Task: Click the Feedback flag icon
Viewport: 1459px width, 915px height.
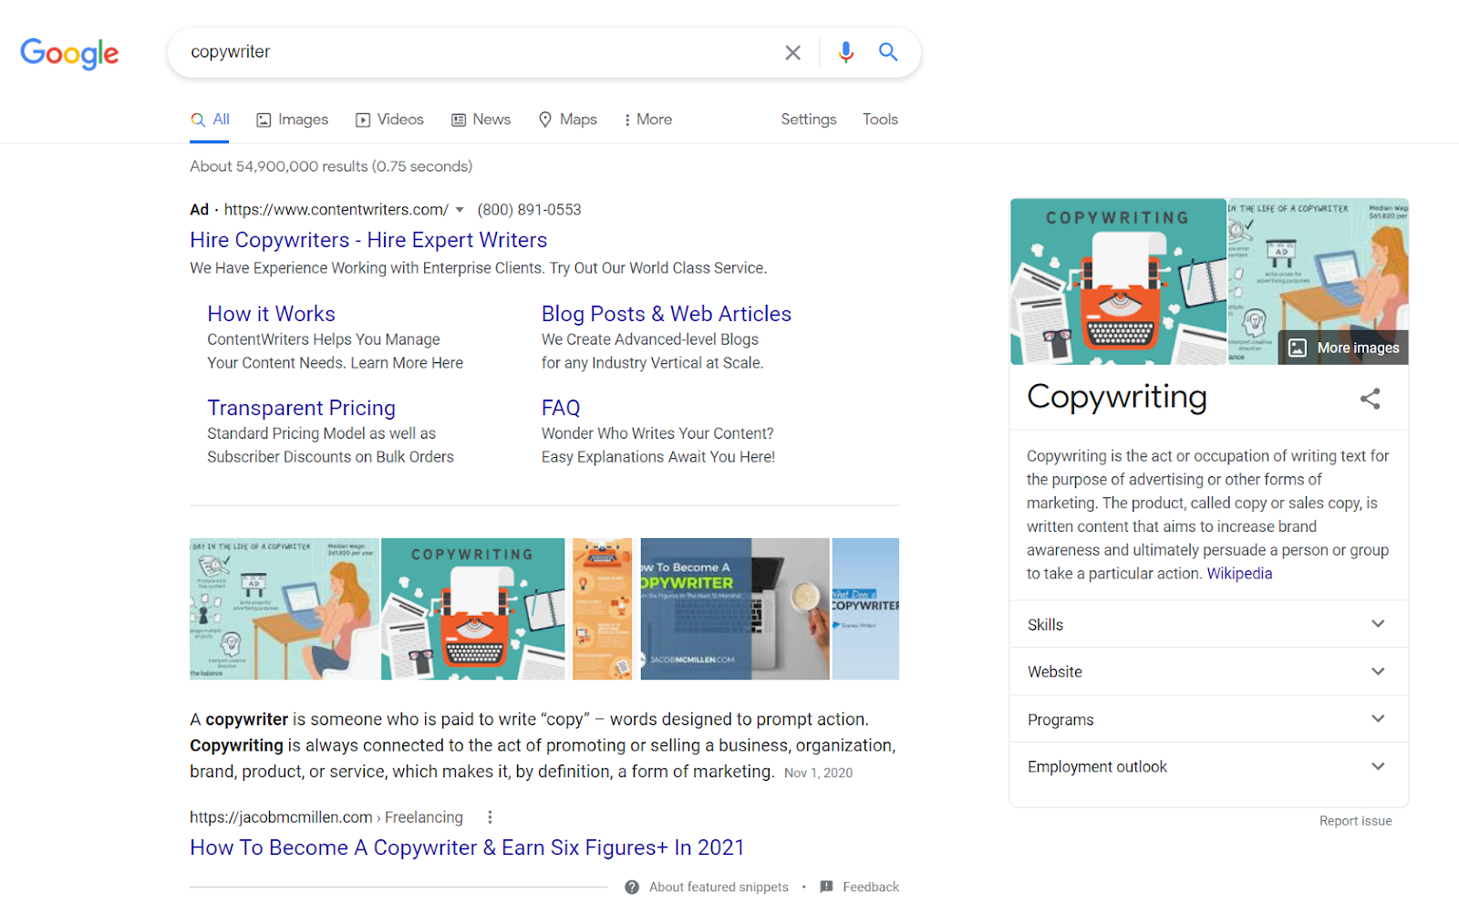Action: click(826, 887)
